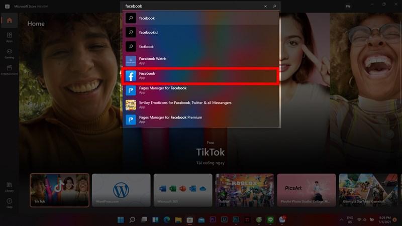
Task: Show hidden system tray icons
Action: pyautogui.click(x=341, y=219)
